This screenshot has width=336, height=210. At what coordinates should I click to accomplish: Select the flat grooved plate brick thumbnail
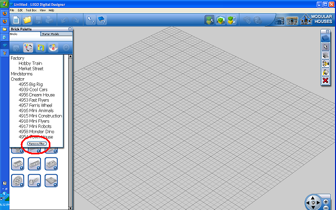(x=51, y=181)
